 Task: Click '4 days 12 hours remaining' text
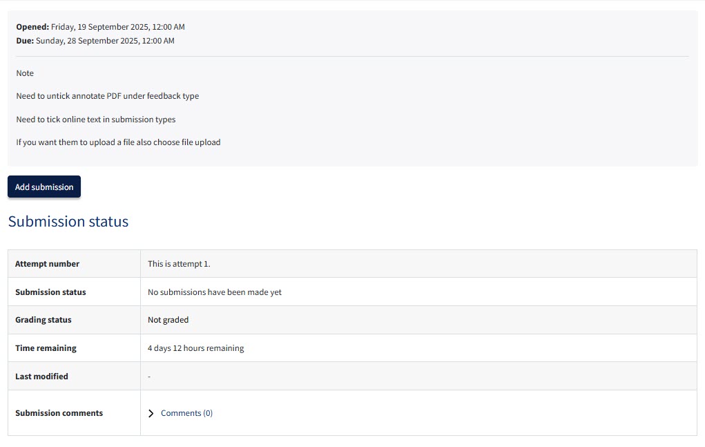coord(195,348)
